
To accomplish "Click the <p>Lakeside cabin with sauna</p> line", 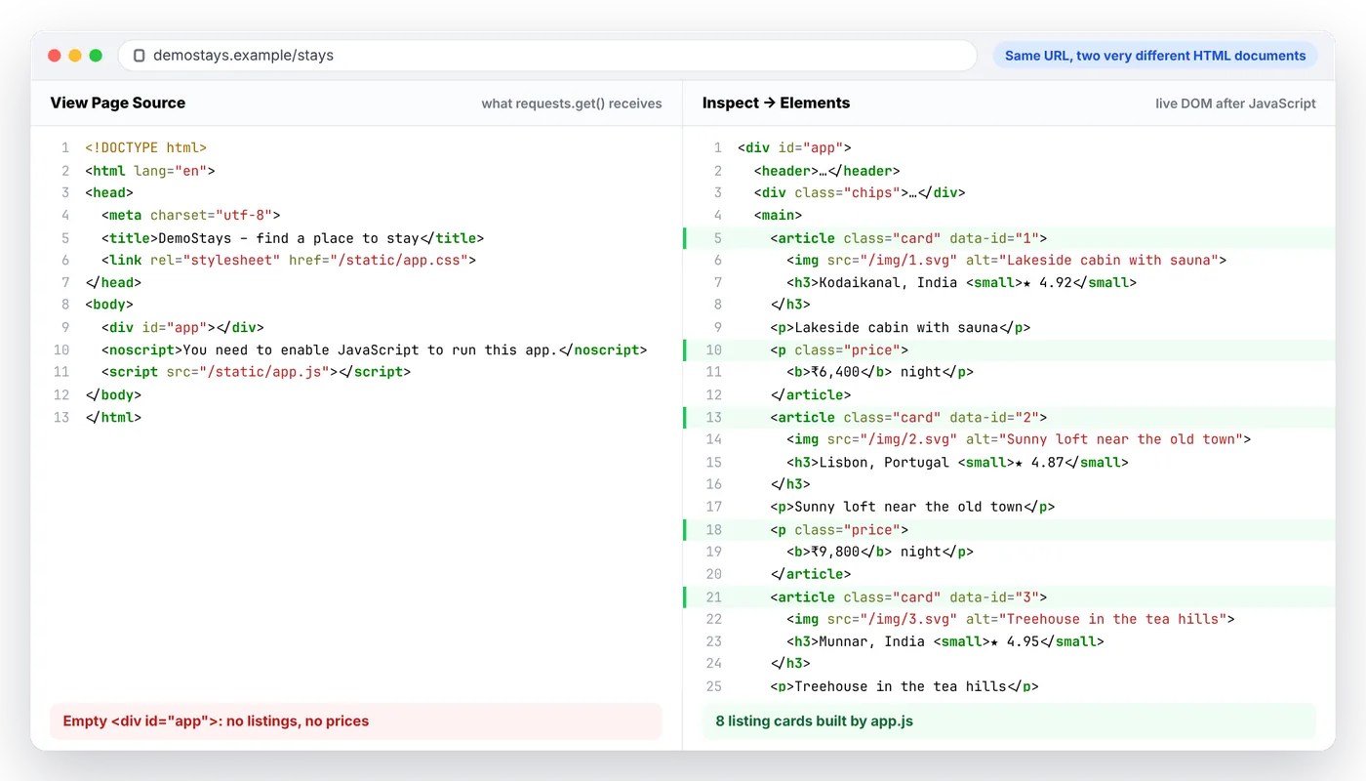I will click(x=901, y=327).
